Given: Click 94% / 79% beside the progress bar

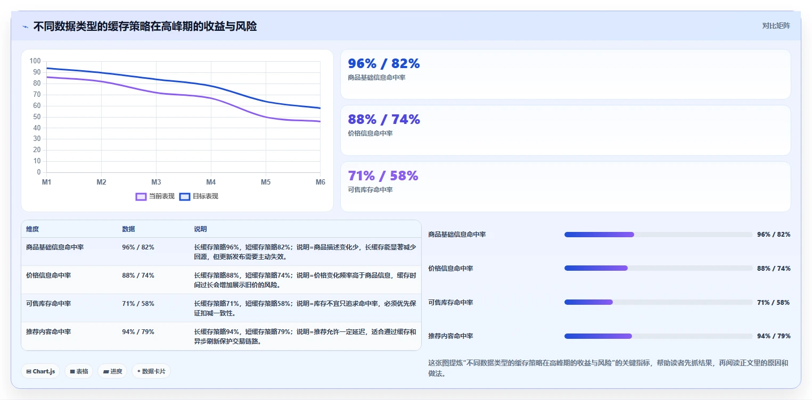Looking at the screenshot, I should click(x=774, y=336).
